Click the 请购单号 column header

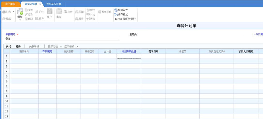(24, 51)
